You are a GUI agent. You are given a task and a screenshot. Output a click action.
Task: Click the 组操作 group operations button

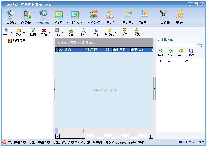(x=109, y=32)
